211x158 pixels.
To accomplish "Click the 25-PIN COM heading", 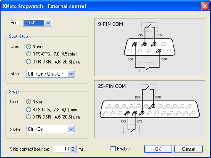I will [x=112, y=86].
